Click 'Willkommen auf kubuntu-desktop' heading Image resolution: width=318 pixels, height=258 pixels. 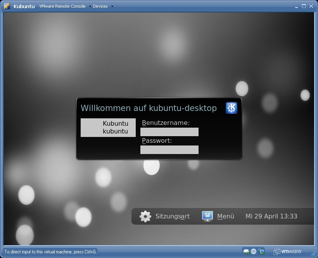click(149, 108)
